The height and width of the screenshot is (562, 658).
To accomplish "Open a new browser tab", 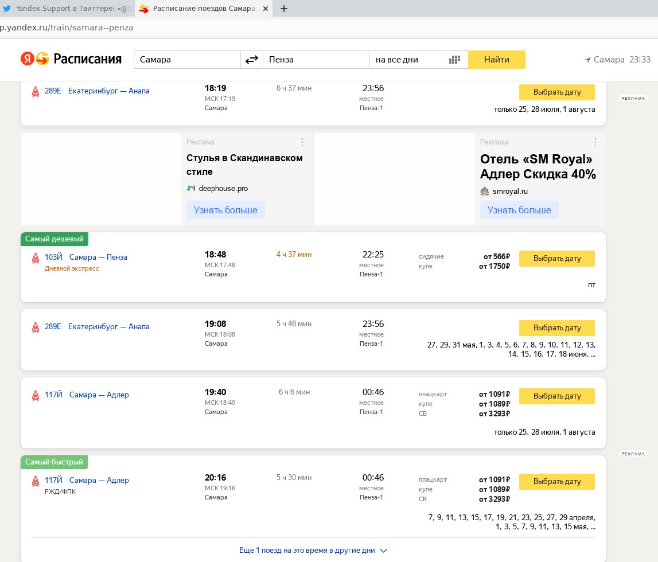I will 283,9.
